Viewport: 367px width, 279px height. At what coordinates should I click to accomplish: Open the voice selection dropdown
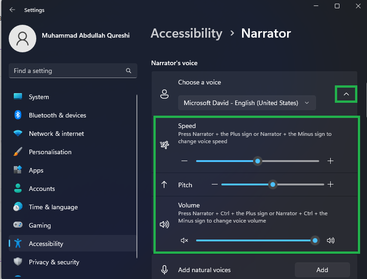pos(247,103)
